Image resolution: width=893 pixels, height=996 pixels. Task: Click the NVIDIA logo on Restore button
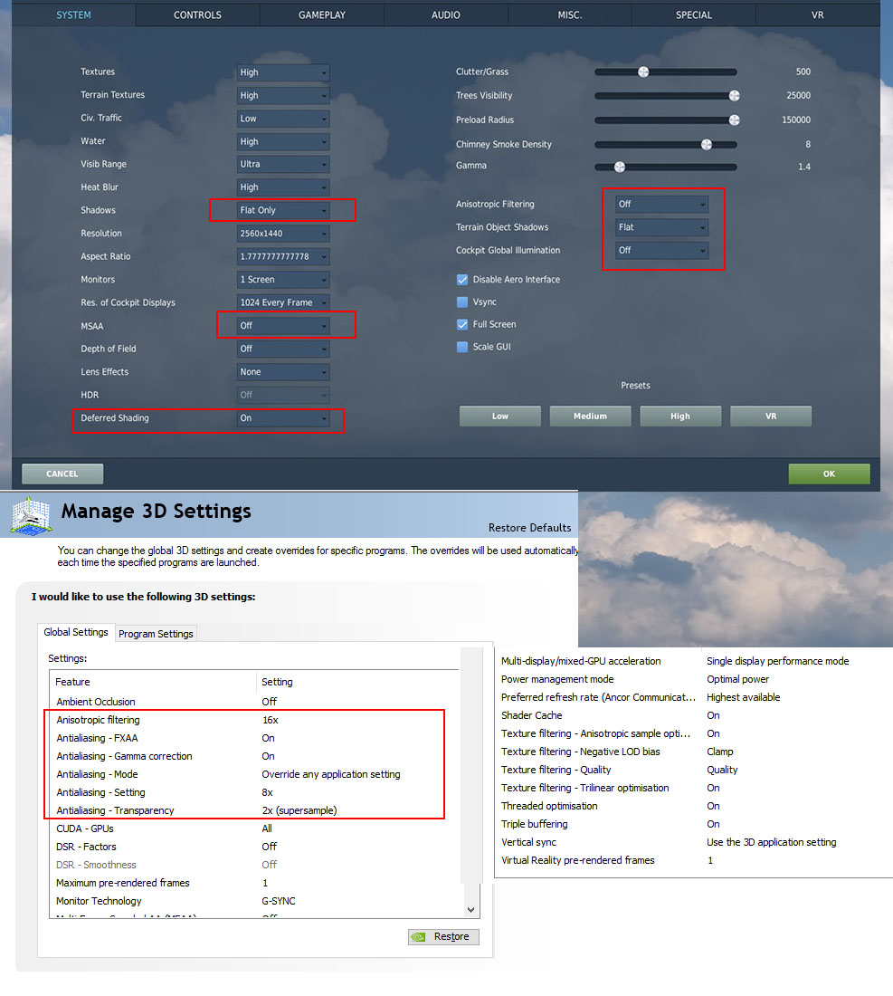coord(418,937)
